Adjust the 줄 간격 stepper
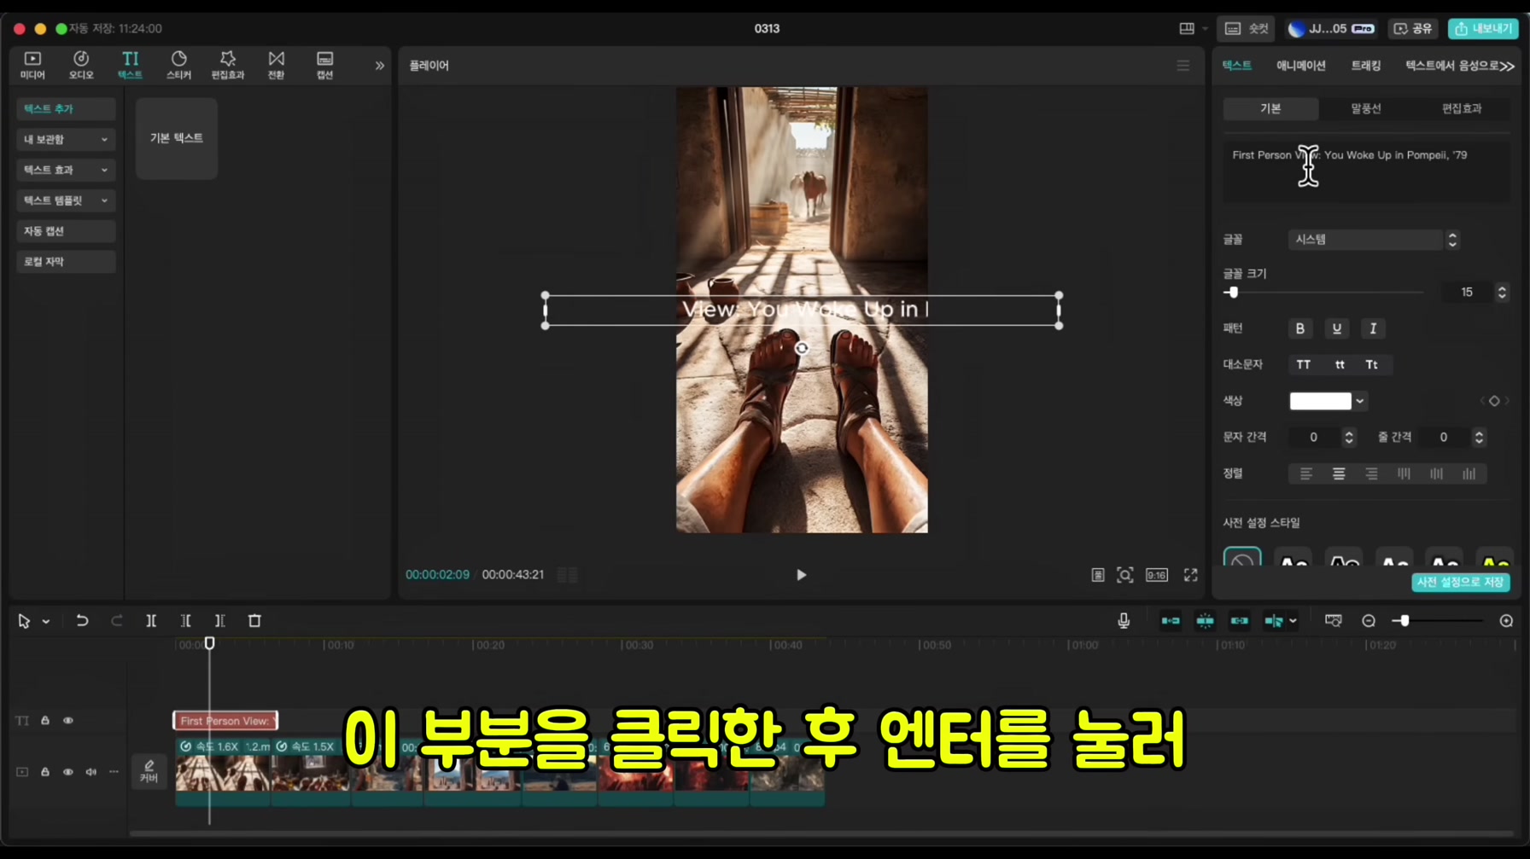The width and height of the screenshot is (1530, 859). 1479,438
